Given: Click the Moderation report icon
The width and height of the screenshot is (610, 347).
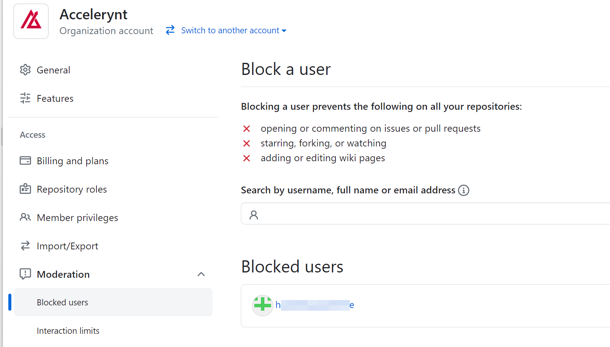Looking at the screenshot, I should coord(25,274).
